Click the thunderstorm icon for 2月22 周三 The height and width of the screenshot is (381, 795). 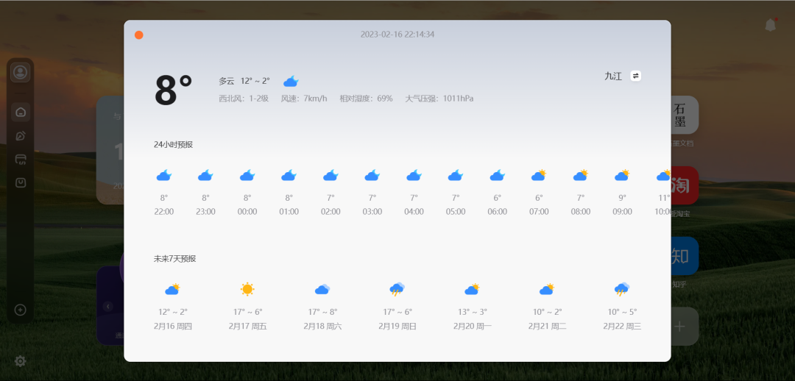622,289
